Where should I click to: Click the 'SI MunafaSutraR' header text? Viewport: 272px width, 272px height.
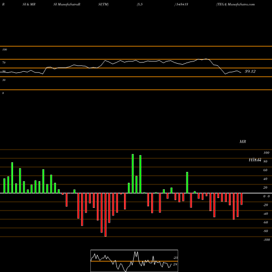pos(67,4)
